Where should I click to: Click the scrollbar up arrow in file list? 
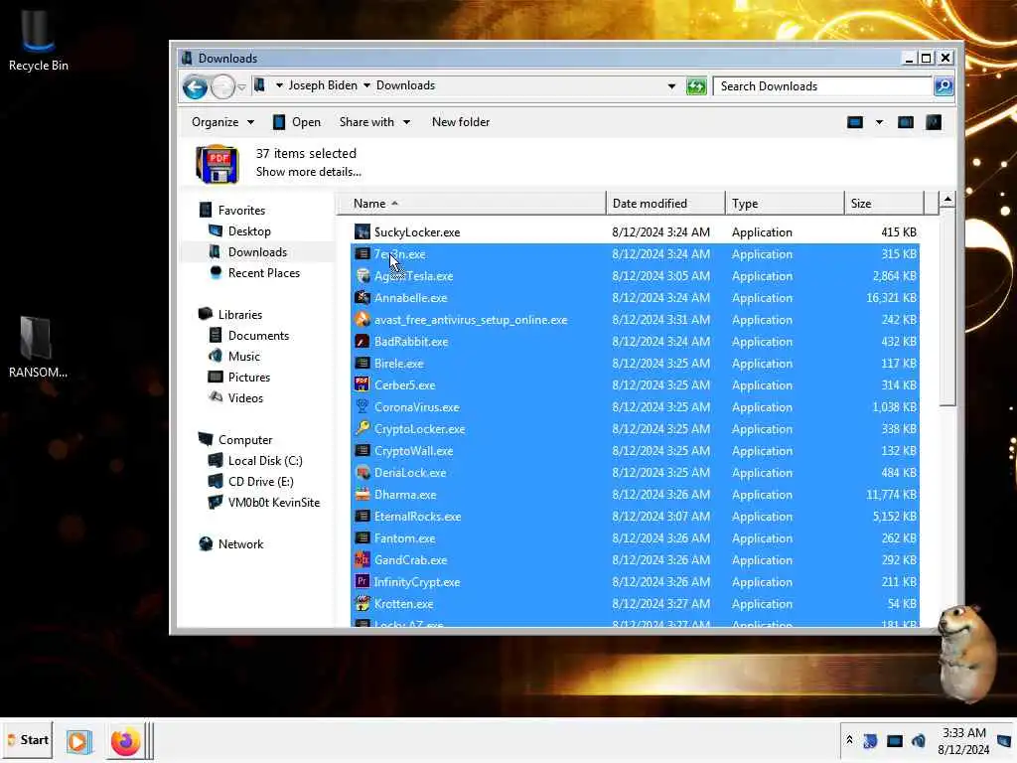pos(946,200)
